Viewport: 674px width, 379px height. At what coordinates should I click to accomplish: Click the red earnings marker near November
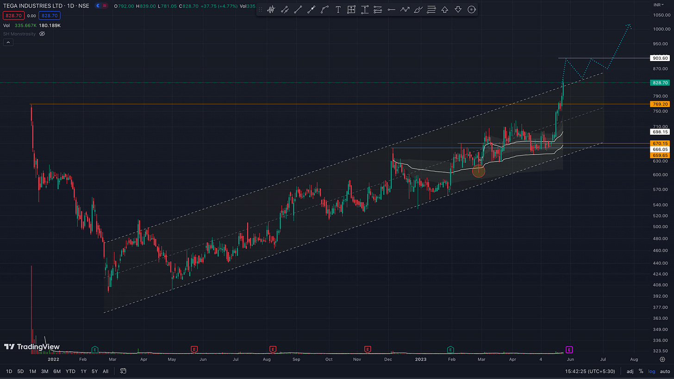click(x=368, y=349)
